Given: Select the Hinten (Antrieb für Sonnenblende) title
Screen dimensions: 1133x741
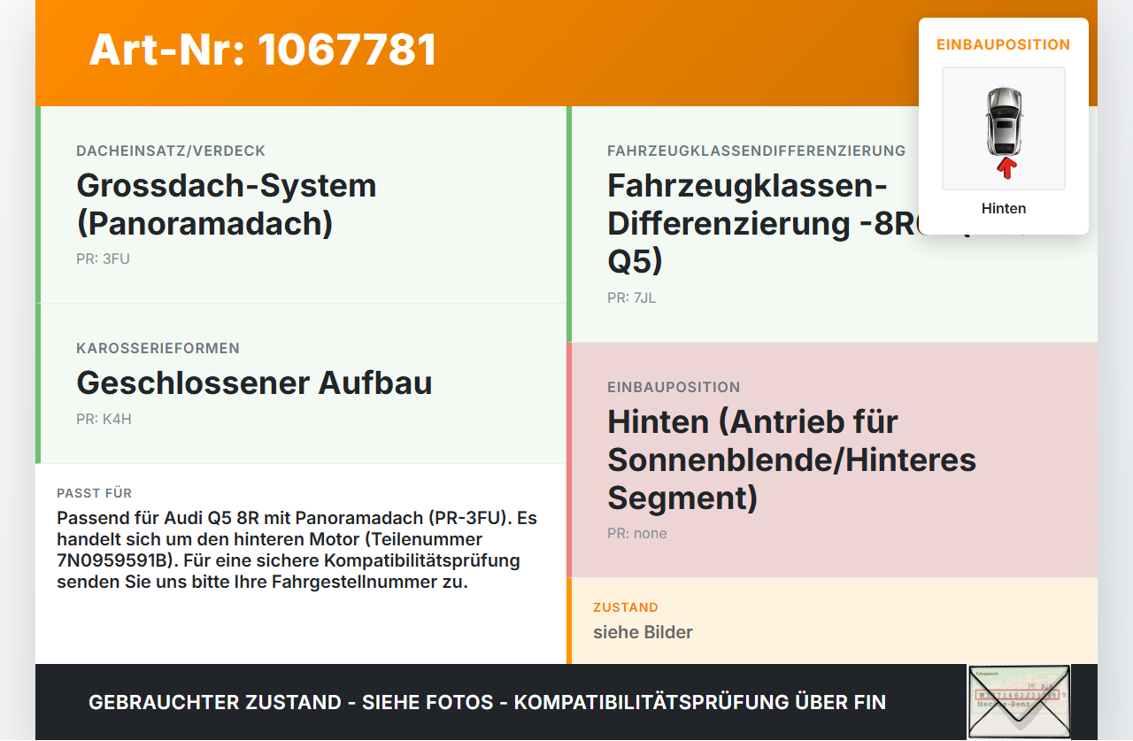Looking at the screenshot, I should 791,459.
